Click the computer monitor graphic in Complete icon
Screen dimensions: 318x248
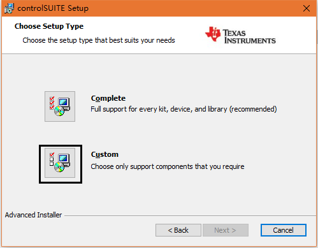pyautogui.click(x=64, y=104)
